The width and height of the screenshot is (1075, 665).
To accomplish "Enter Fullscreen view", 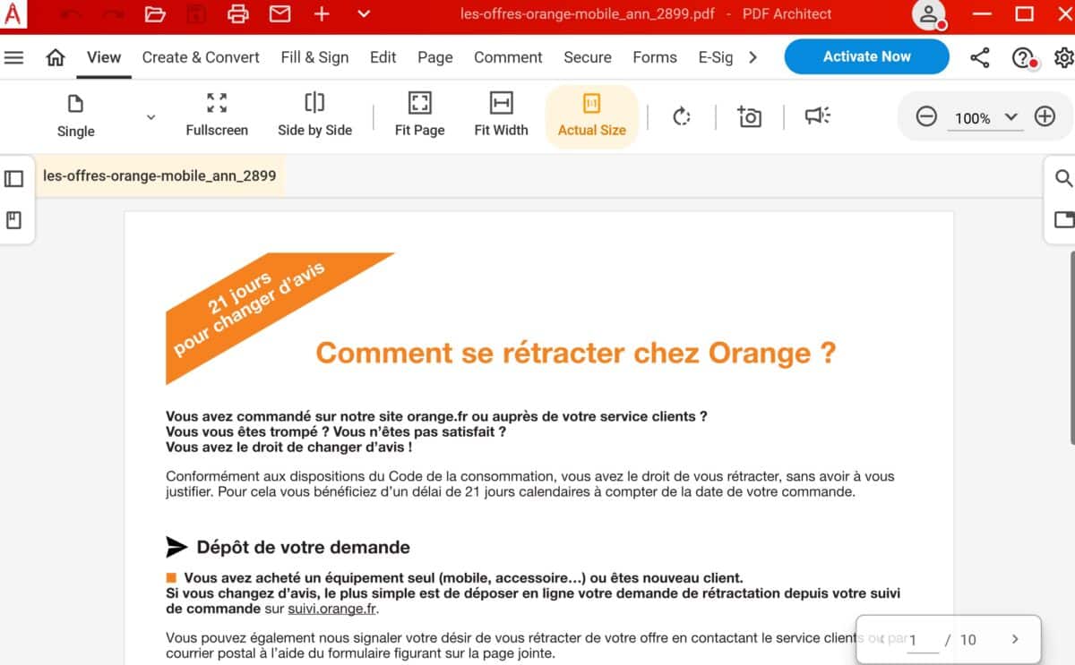I will click(217, 116).
